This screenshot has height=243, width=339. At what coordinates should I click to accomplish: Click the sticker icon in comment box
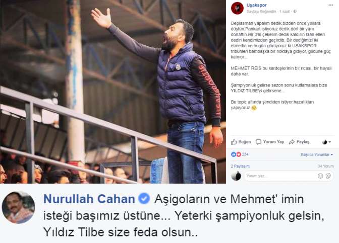[x=328, y=176]
